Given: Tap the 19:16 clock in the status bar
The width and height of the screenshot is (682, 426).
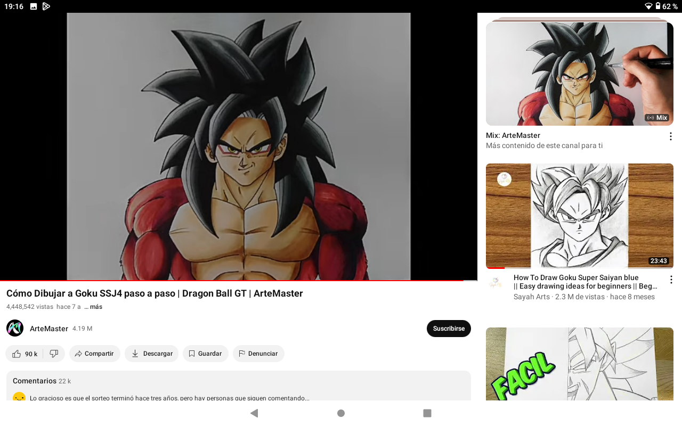Looking at the screenshot, I should (14, 6).
